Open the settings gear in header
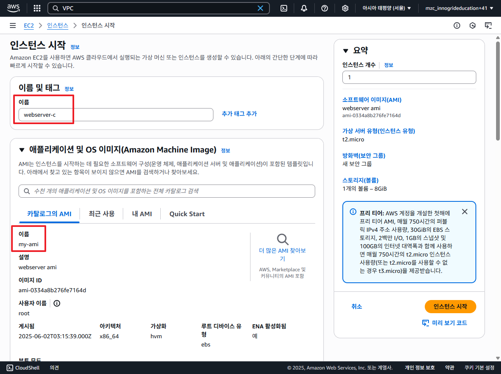Screen dimensions: 501x374 [x=345, y=8]
